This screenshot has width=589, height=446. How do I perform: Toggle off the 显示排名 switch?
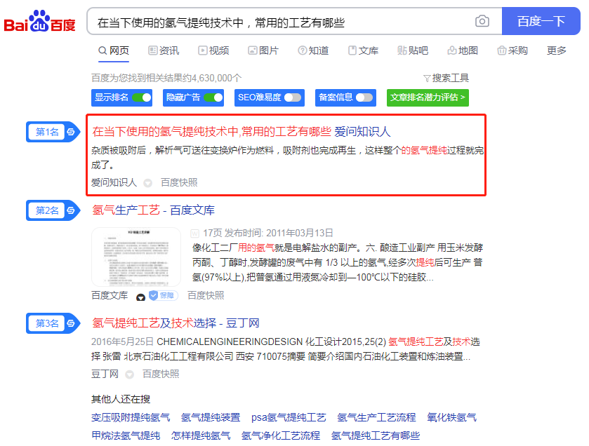141,97
